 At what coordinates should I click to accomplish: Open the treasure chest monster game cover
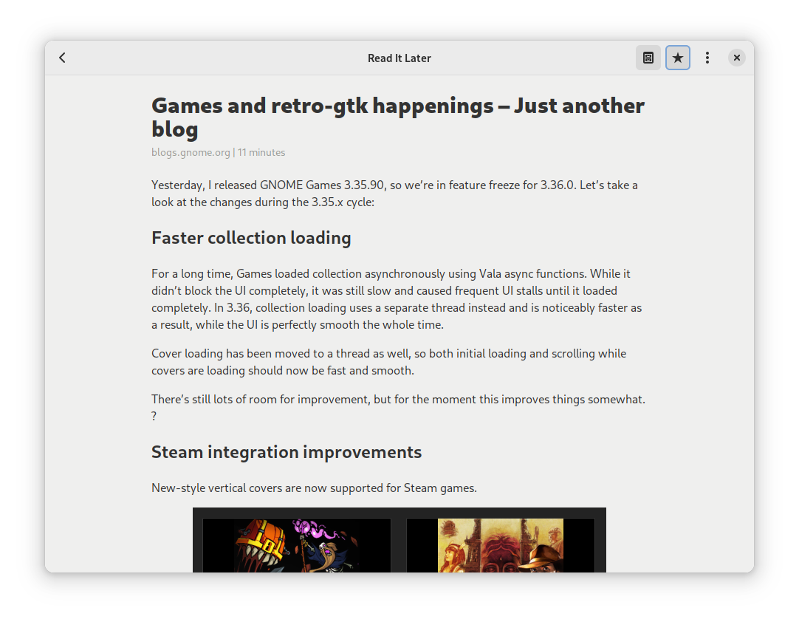297,545
